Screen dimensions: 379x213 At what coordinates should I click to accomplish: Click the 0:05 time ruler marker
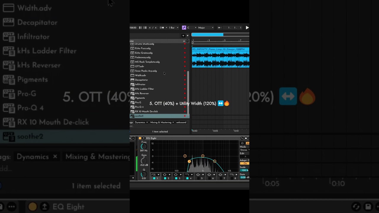215,131
